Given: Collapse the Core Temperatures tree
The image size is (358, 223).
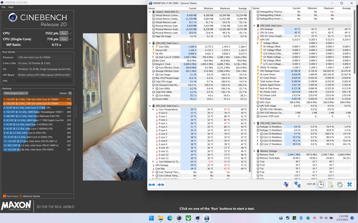Looking at the screenshot, I should pos(153,110).
